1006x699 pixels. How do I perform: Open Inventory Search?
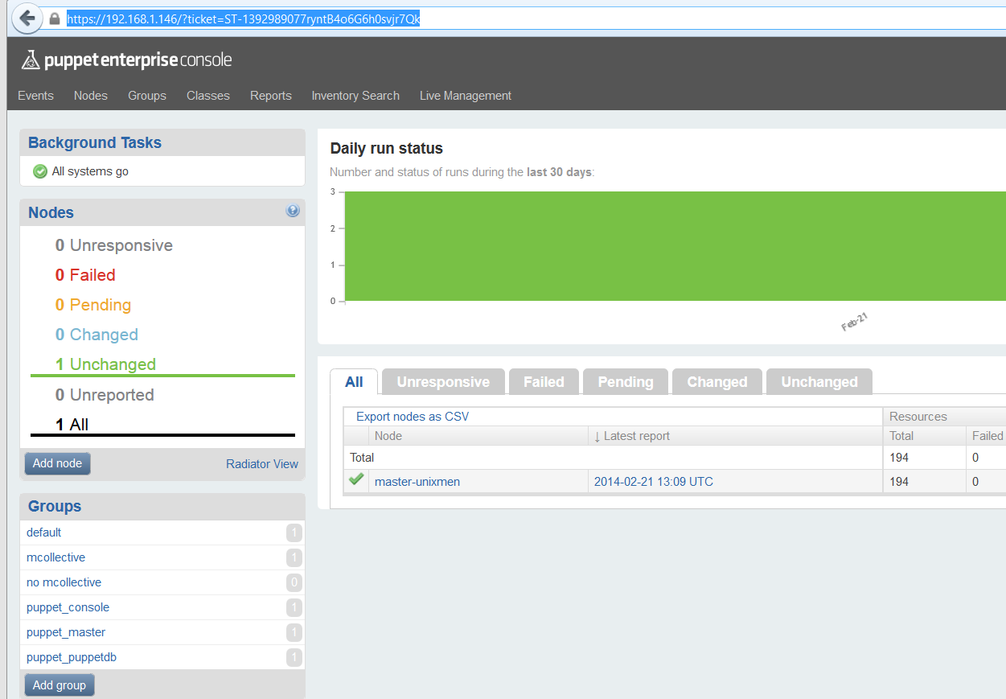355,96
